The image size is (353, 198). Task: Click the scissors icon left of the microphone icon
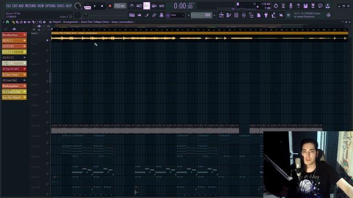[283, 6]
